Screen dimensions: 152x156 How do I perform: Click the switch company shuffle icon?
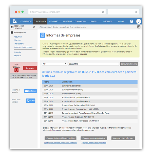coord(34,27)
